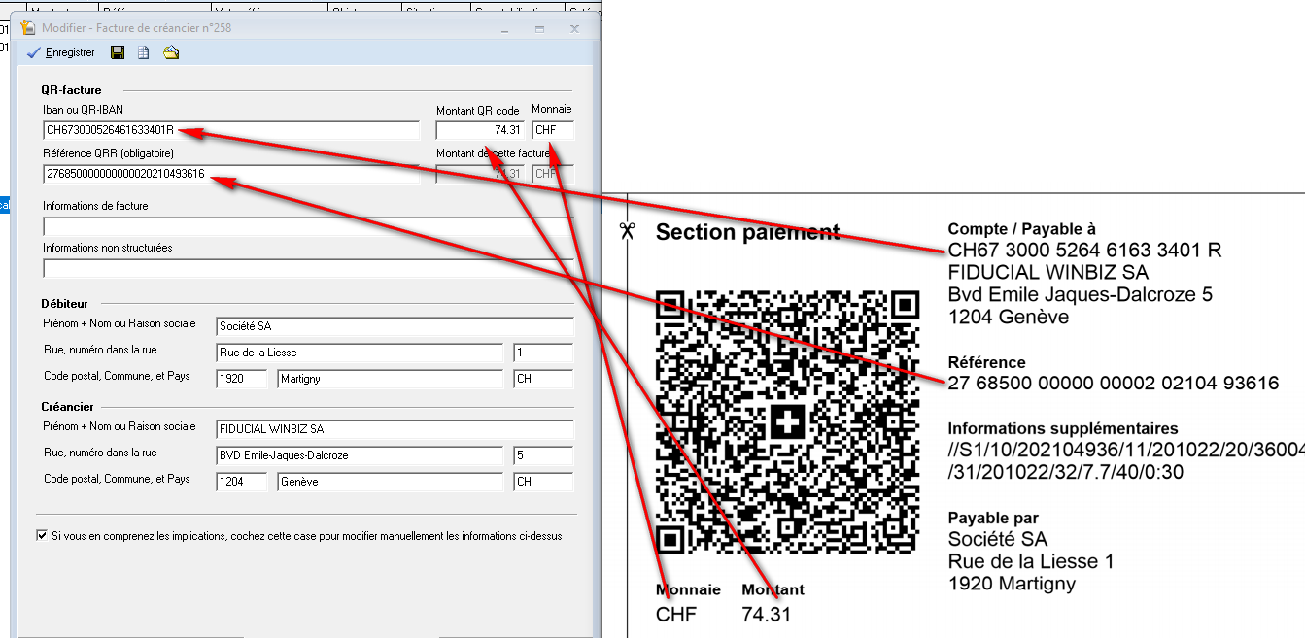The width and height of the screenshot is (1305, 638).
Task: Click 'Rue de la Liesse 1' on slip
Action: (x=1031, y=561)
